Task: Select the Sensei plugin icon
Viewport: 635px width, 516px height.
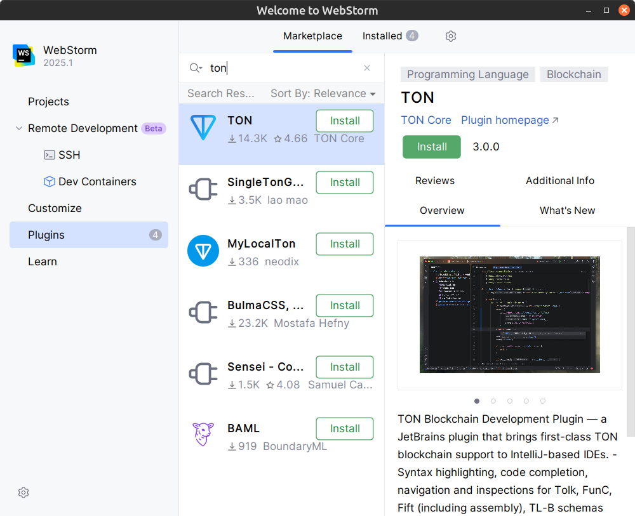Action: point(203,374)
